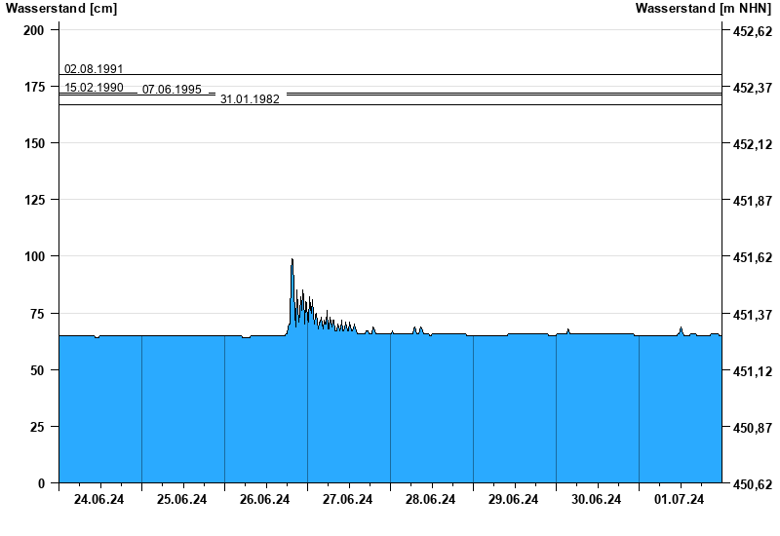Click the 451,62 value on right axis
The width and height of the screenshot is (780, 536).
click(752, 258)
